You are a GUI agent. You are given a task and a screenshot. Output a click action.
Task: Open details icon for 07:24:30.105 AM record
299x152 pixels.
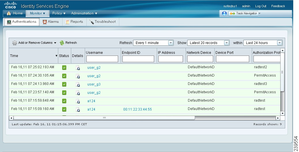[x=78, y=76]
